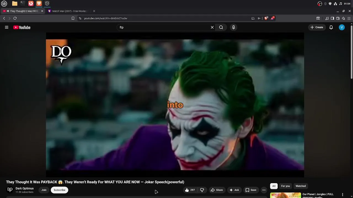Open the red Firefox-style launcher in panel
The width and height of the screenshot is (353, 198).
[x=31, y=4]
